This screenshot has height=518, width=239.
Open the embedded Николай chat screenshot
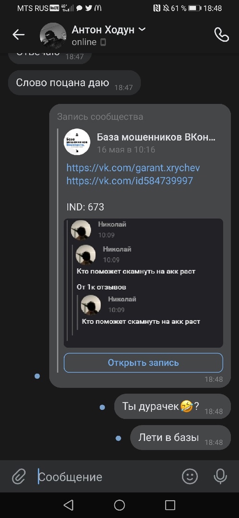coord(143,283)
